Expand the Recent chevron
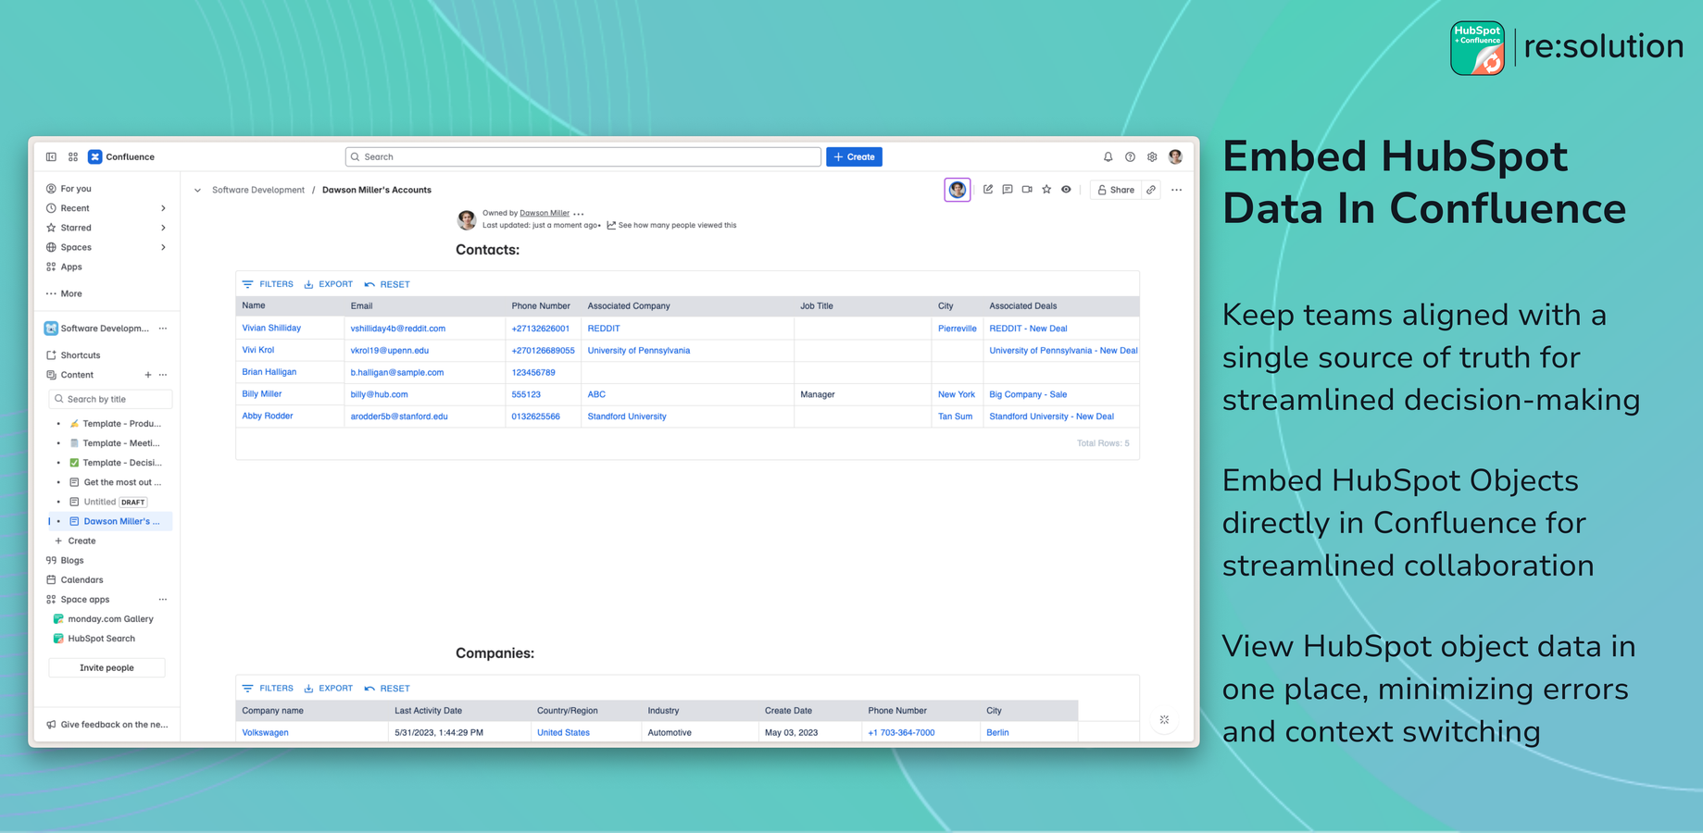The height and width of the screenshot is (833, 1703). 163,208
